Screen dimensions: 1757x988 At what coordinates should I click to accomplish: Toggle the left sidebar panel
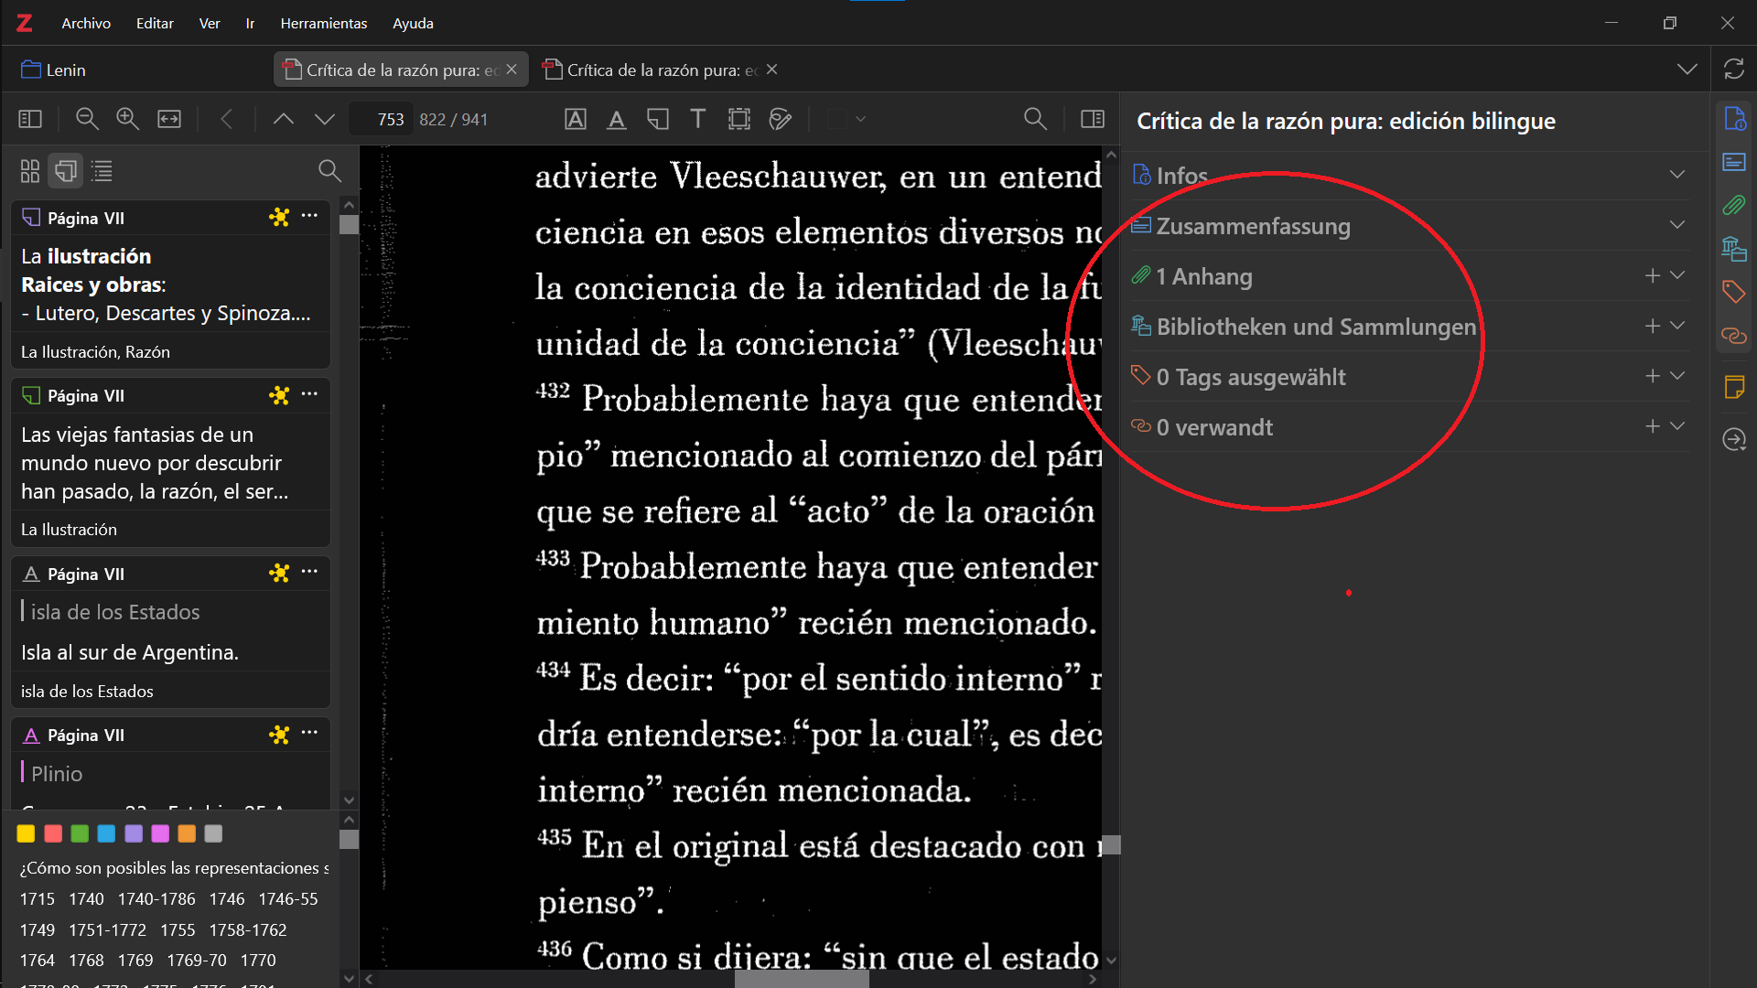[x=30, y=119]
